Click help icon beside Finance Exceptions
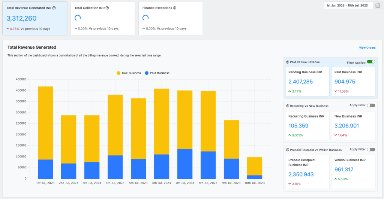This screenshot has height=199, width=384. (175, 8)
